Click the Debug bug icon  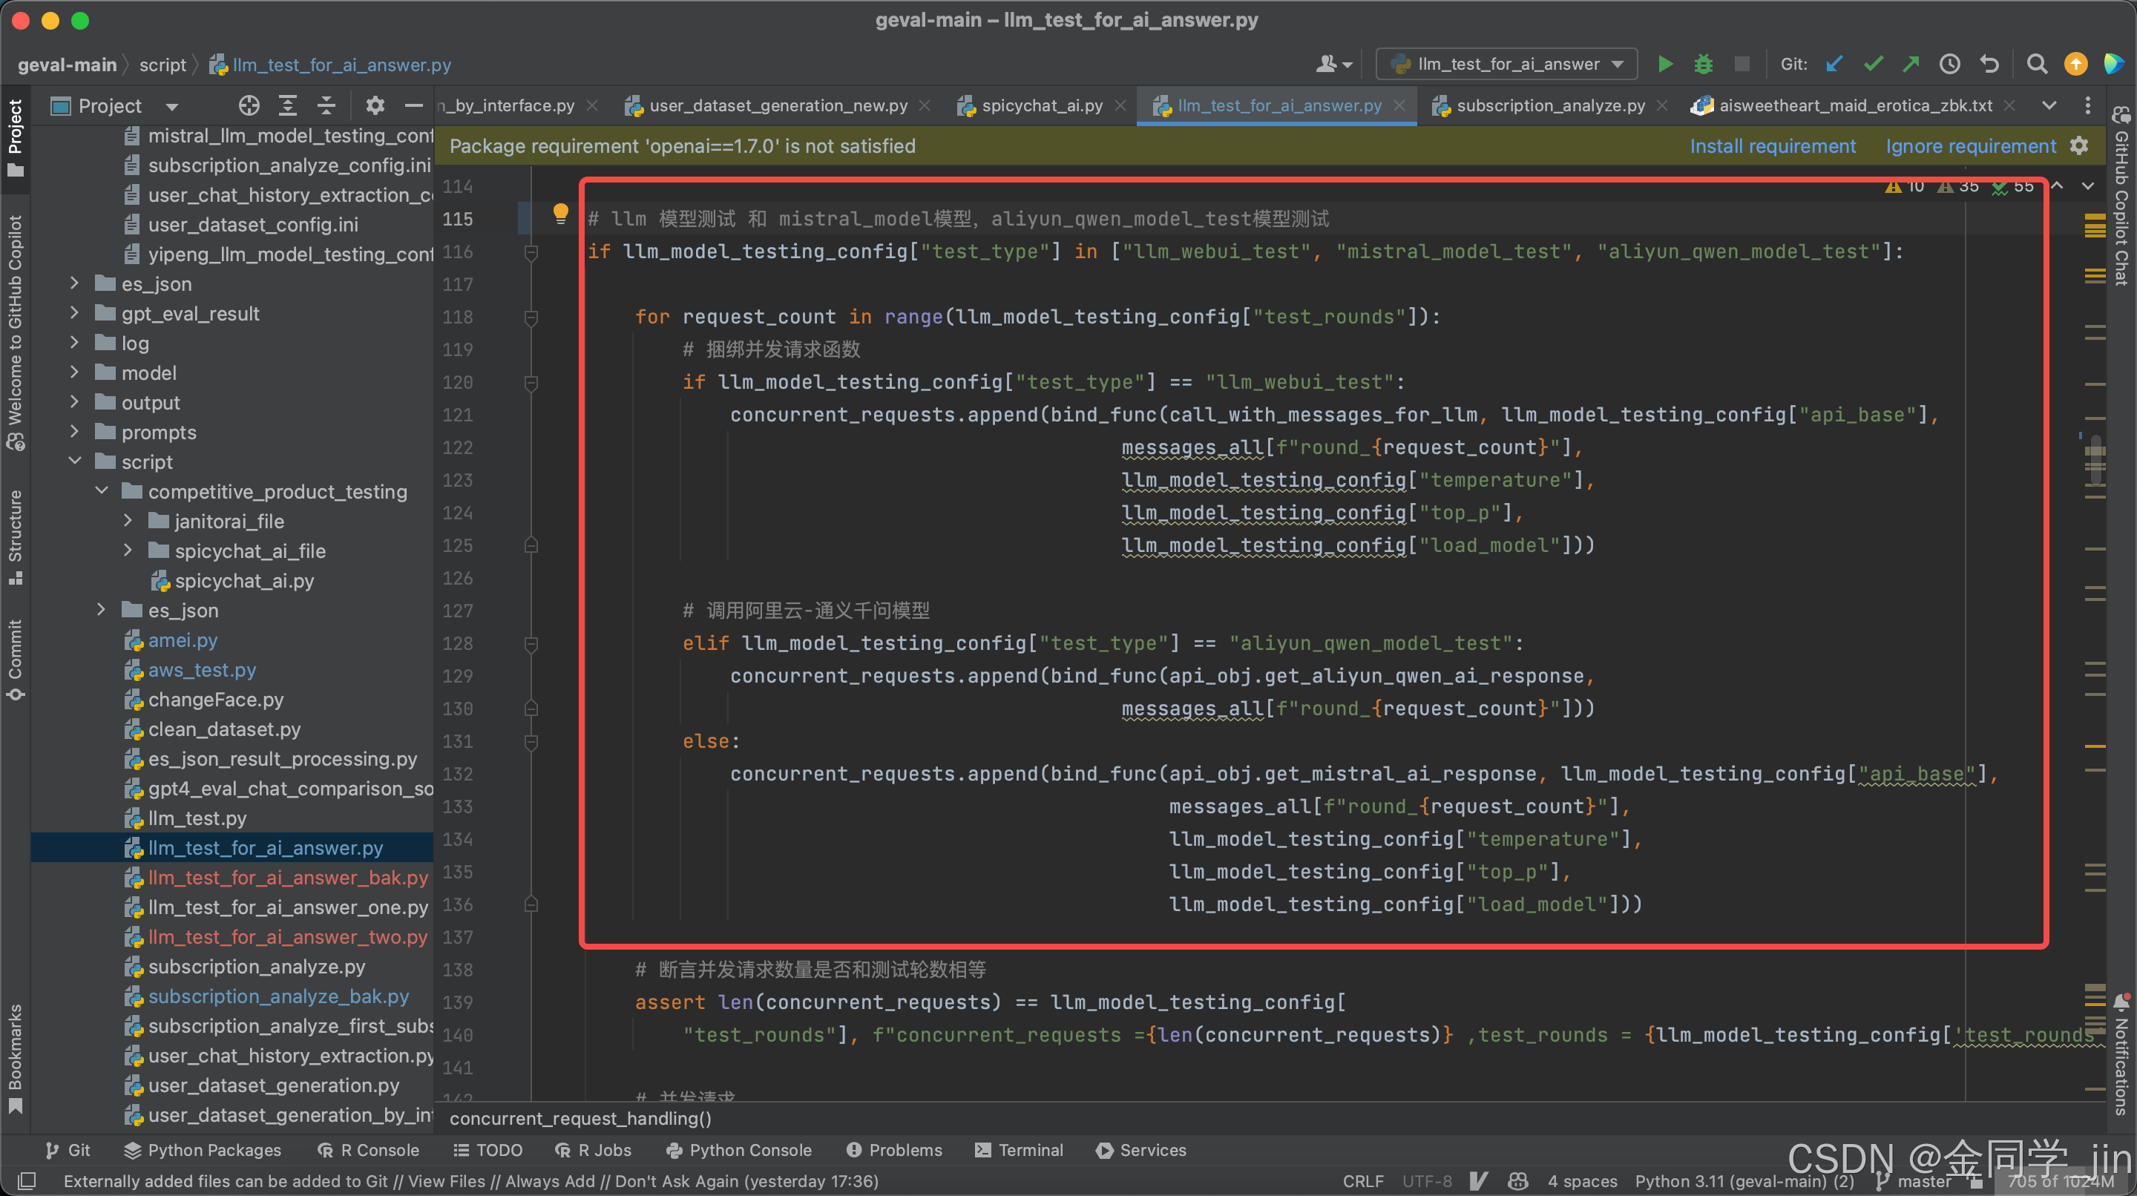1702,64
